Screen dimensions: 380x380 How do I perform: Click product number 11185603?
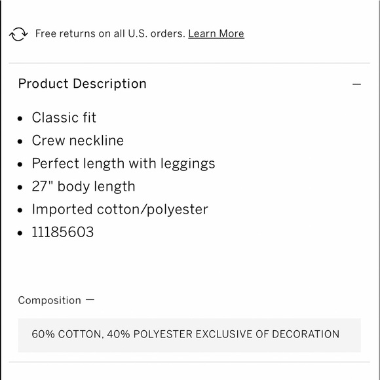(x=63, y=232)
